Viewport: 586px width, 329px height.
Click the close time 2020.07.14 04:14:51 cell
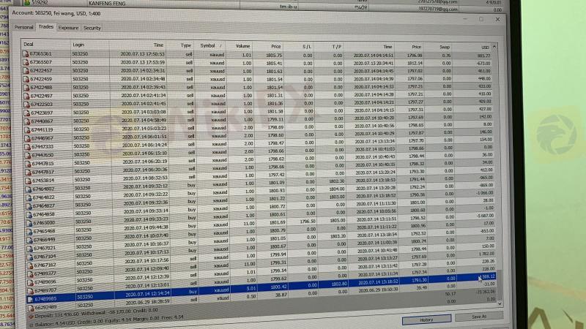tap(373, 56)
